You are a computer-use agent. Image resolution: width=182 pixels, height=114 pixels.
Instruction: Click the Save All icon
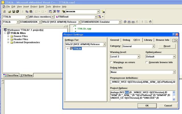[18, 11]
